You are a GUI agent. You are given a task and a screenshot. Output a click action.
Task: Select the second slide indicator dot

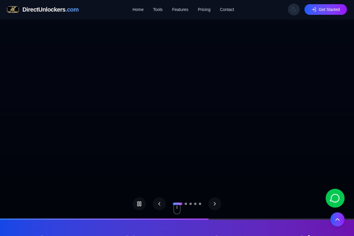tap(186, 204)
